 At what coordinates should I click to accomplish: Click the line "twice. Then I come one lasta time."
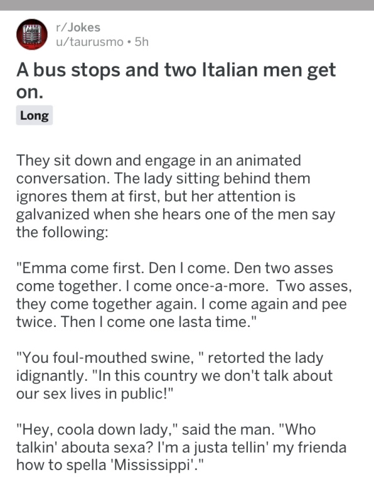[136, 322]
